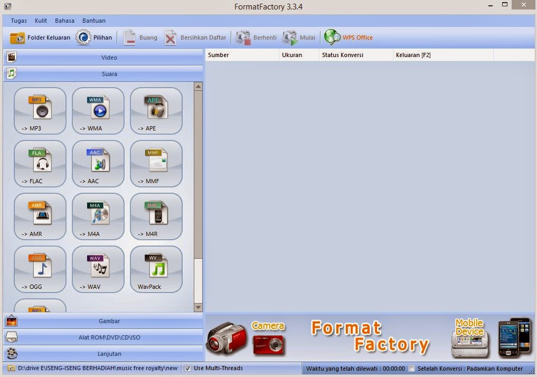Expand the Lanjutan advanced panel
The width and height of the screenshot is (537, 377).
[103, 353]
